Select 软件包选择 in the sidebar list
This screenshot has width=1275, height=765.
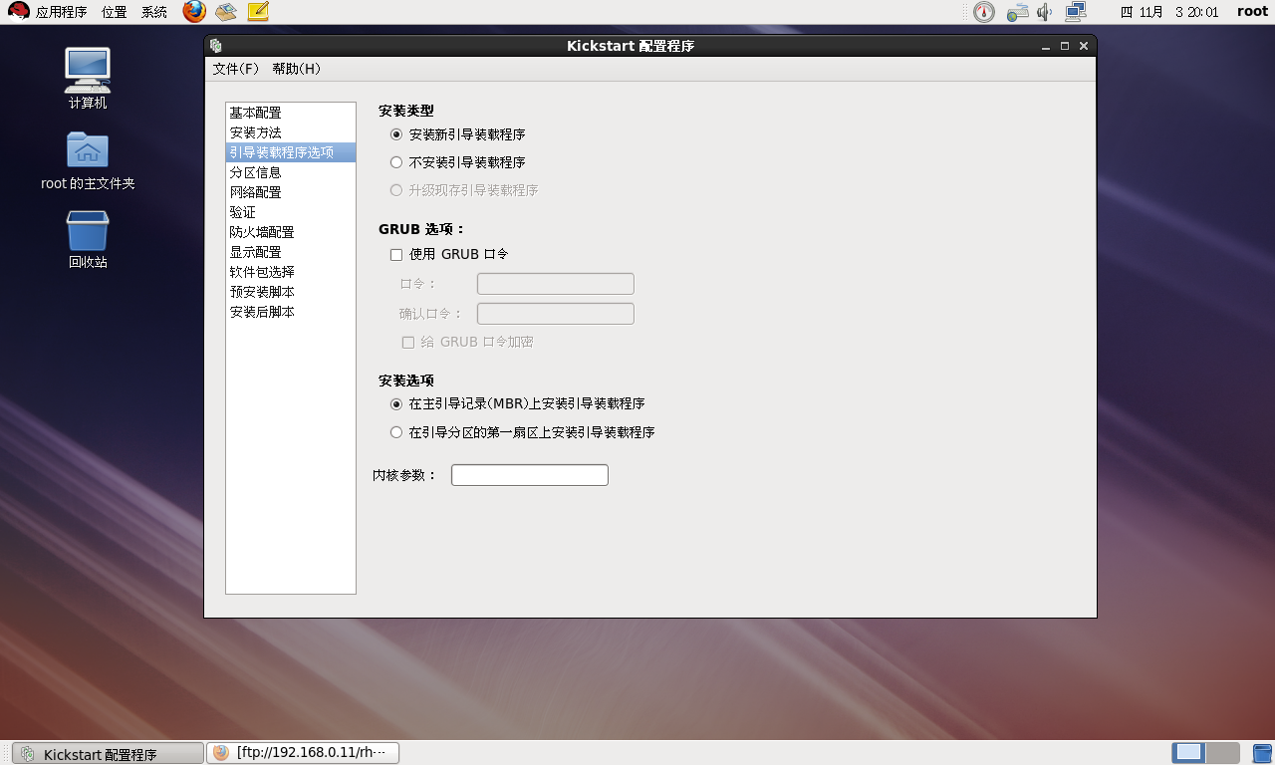point(291,272)
